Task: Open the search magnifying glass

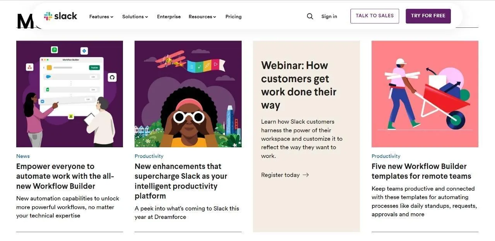Action: [310, 16]
